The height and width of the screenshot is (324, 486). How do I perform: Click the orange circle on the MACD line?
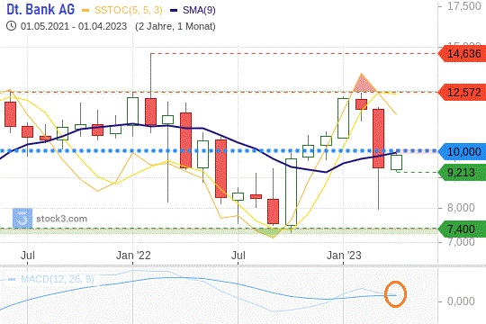tap(395, 294)
